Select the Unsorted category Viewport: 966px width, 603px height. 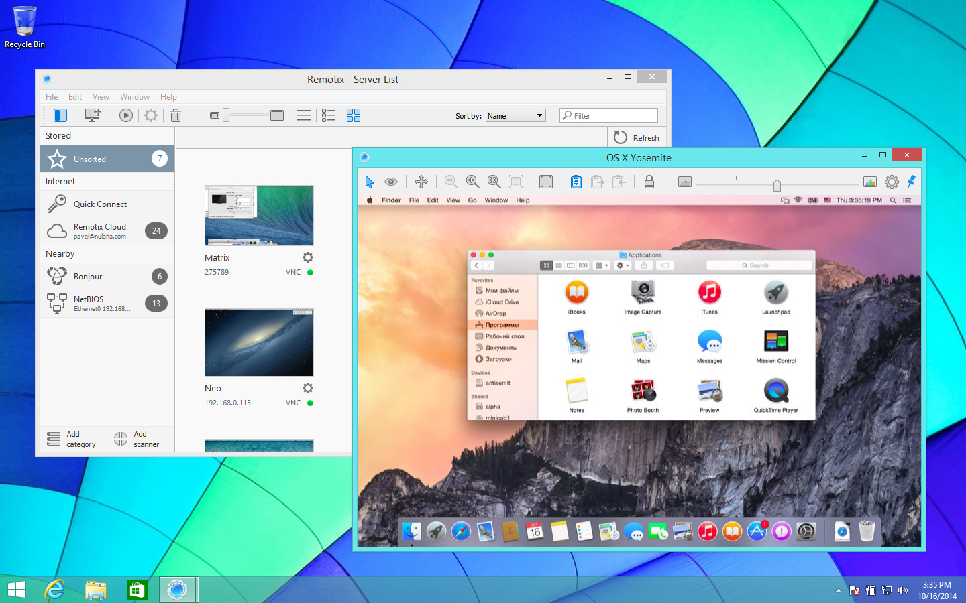107,159
